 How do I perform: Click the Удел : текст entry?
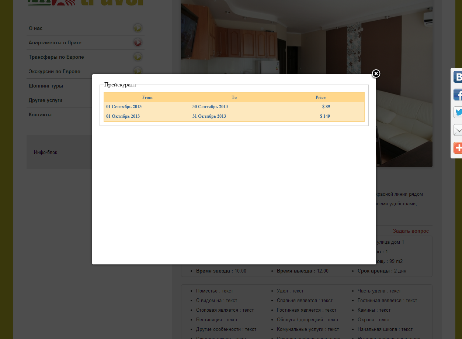(290, 291)
